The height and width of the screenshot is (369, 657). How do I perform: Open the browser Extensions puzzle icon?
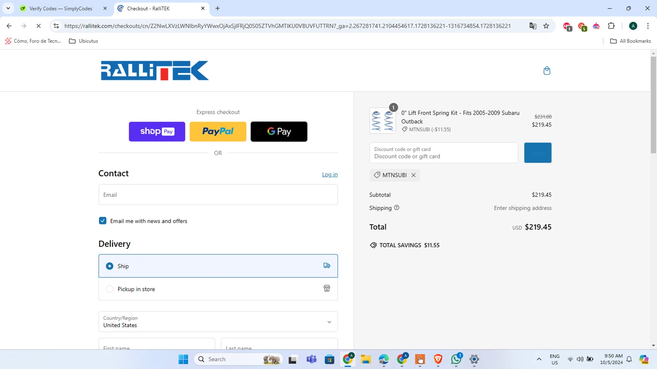[611, 26]
